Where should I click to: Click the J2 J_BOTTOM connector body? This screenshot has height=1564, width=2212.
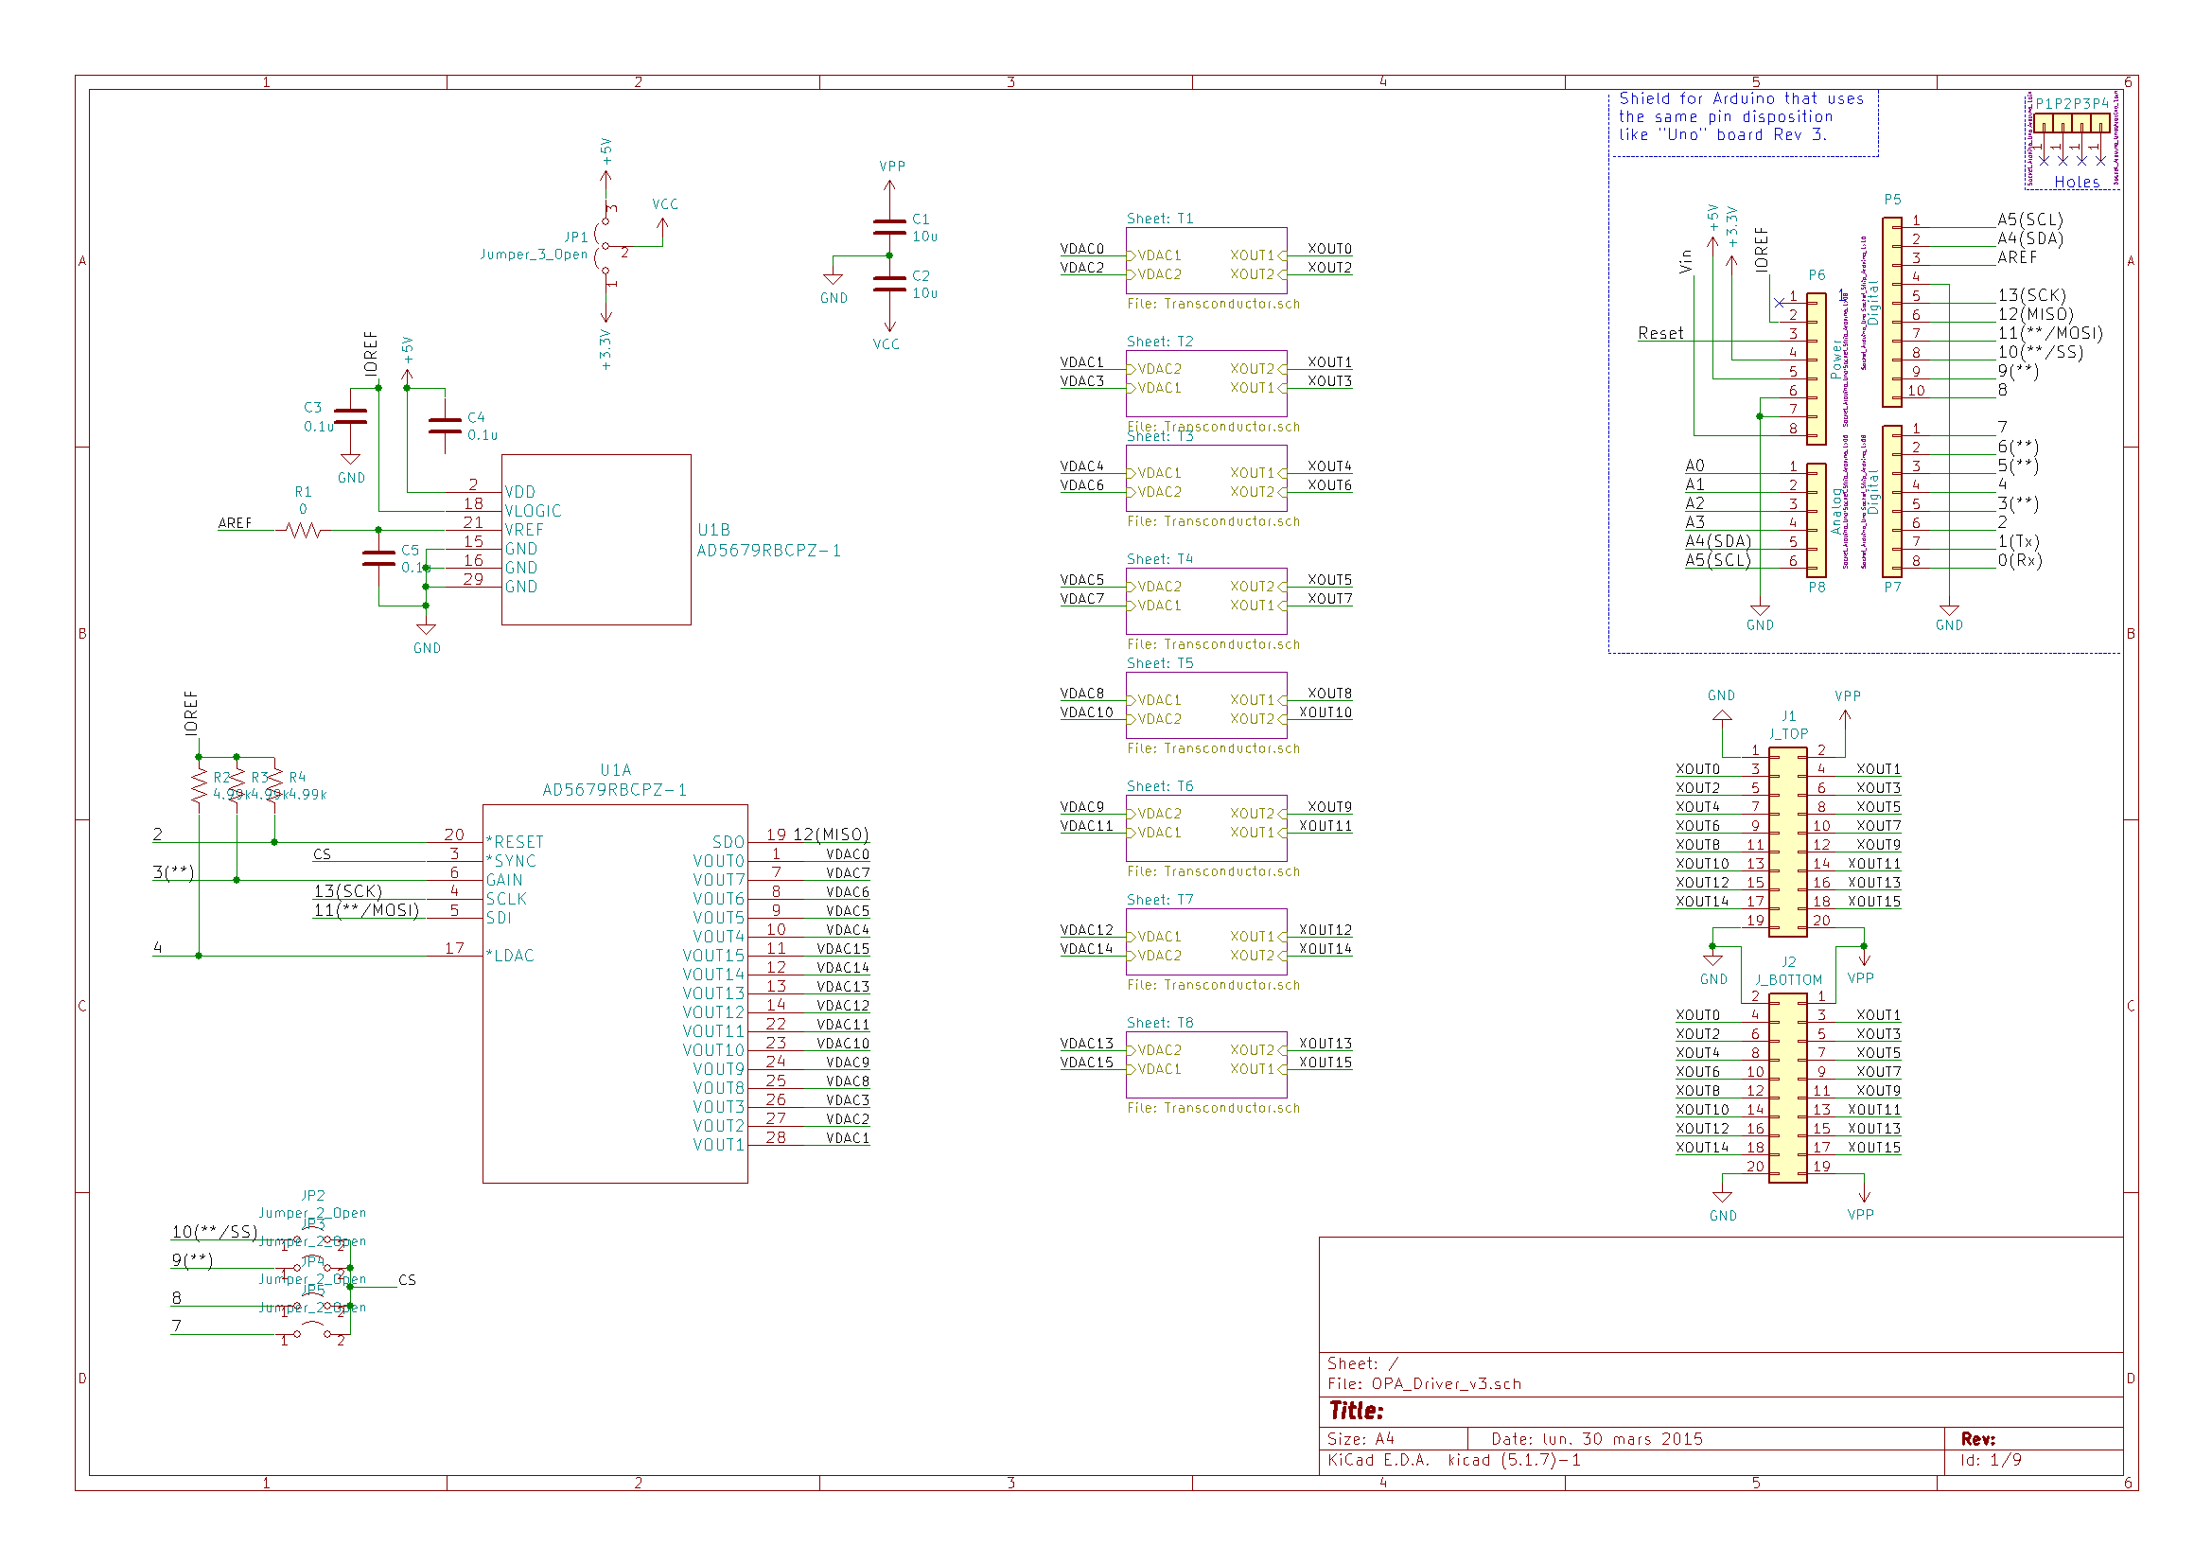[1788, 1089]
